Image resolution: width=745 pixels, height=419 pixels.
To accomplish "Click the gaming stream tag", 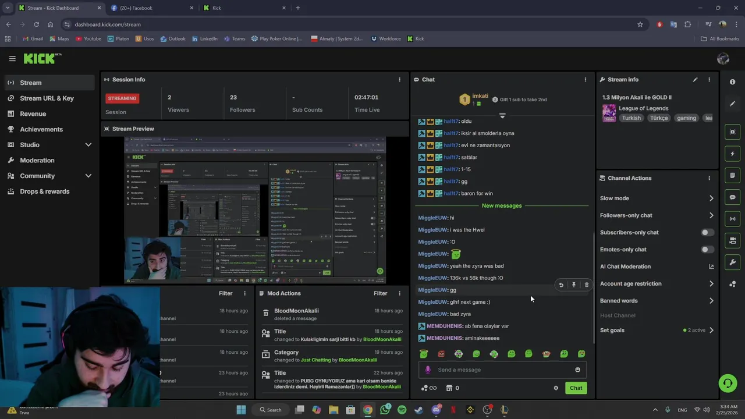I will click(686, 118).
